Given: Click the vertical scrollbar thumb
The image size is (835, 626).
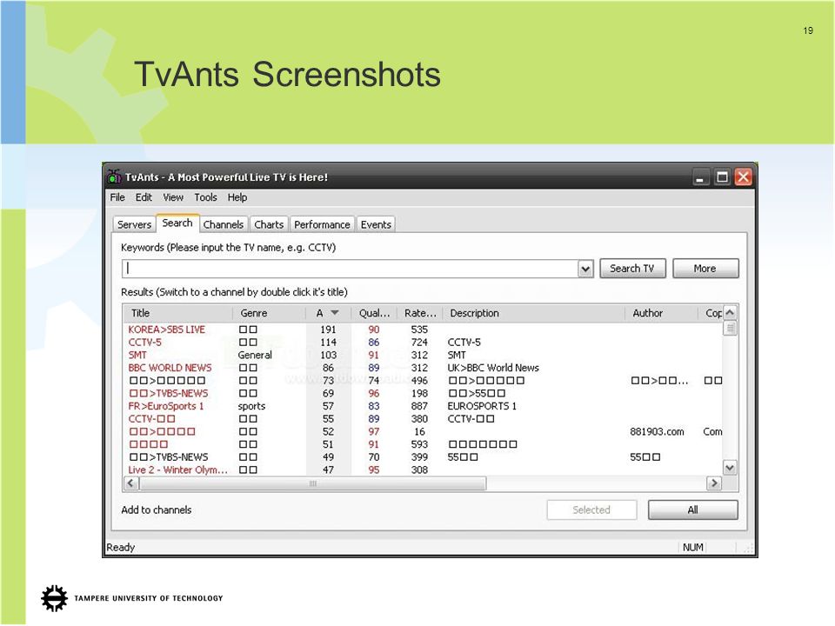Looking at the screenshot, I should [730, 329].
